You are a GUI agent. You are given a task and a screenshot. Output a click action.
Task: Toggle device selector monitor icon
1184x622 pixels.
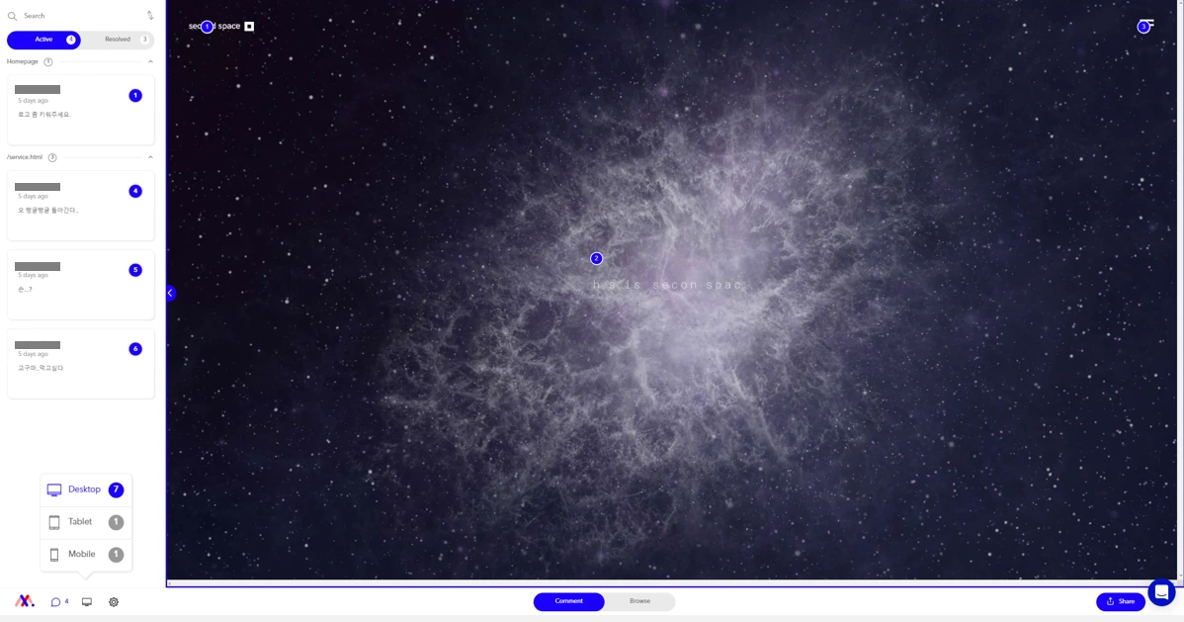87,602
